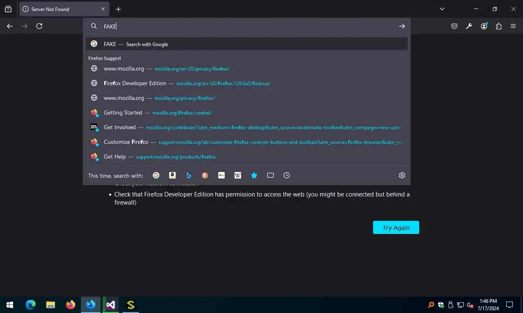Open Windows Security tray icon
Screen dimensions: 523x313
(x=441, y=305)
